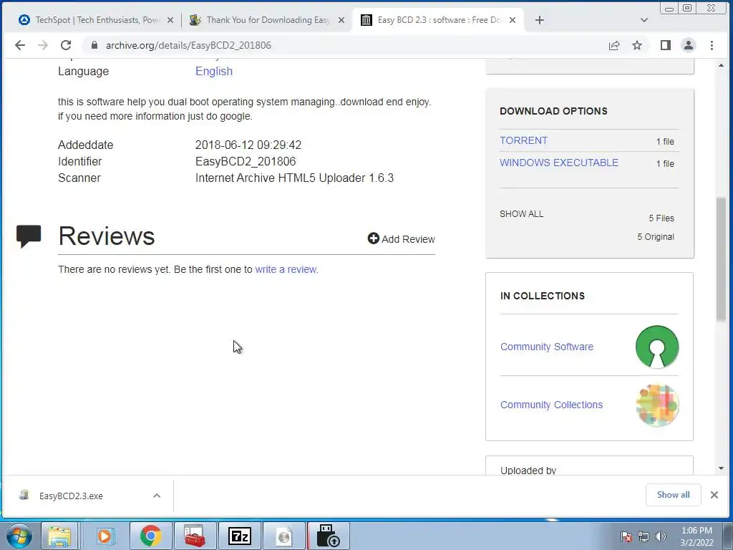Click the TORRENT download option
The width and height of the screenshot is (733, 550).
coord(523,140)
